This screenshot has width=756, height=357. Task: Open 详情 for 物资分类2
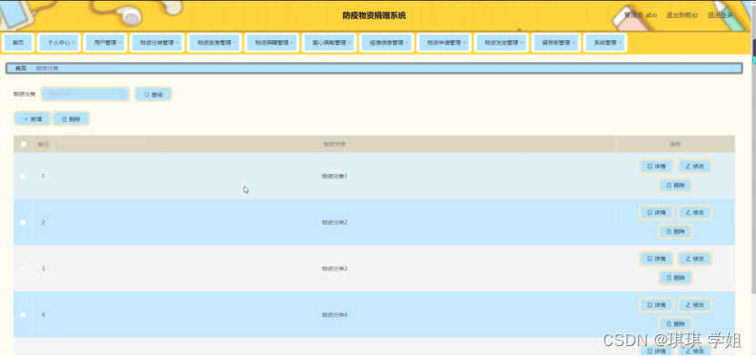tap(657, 212)
